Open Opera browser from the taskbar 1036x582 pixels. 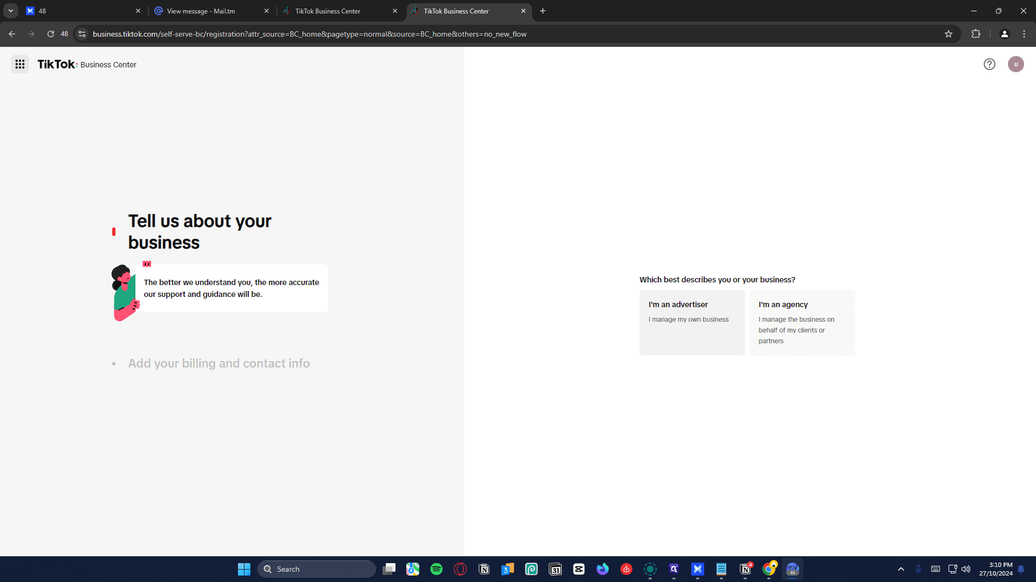[x=460, y=569]
